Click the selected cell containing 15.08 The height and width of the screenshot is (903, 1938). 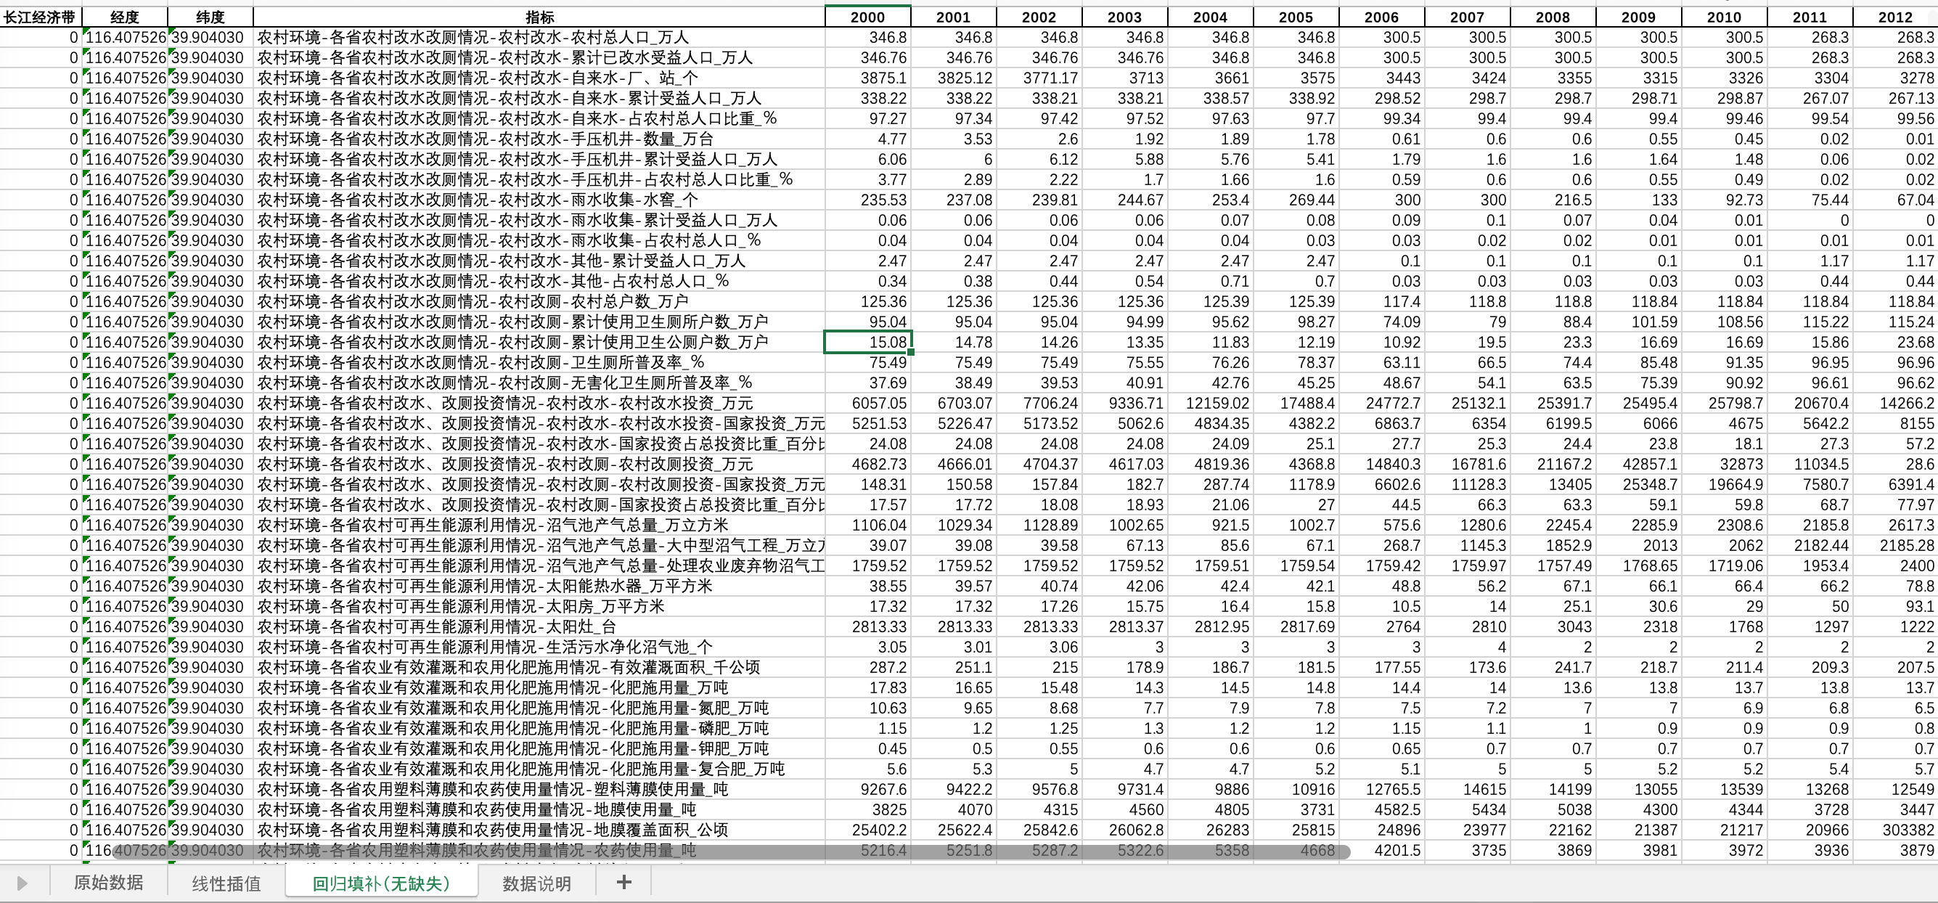tap(868, 342)
